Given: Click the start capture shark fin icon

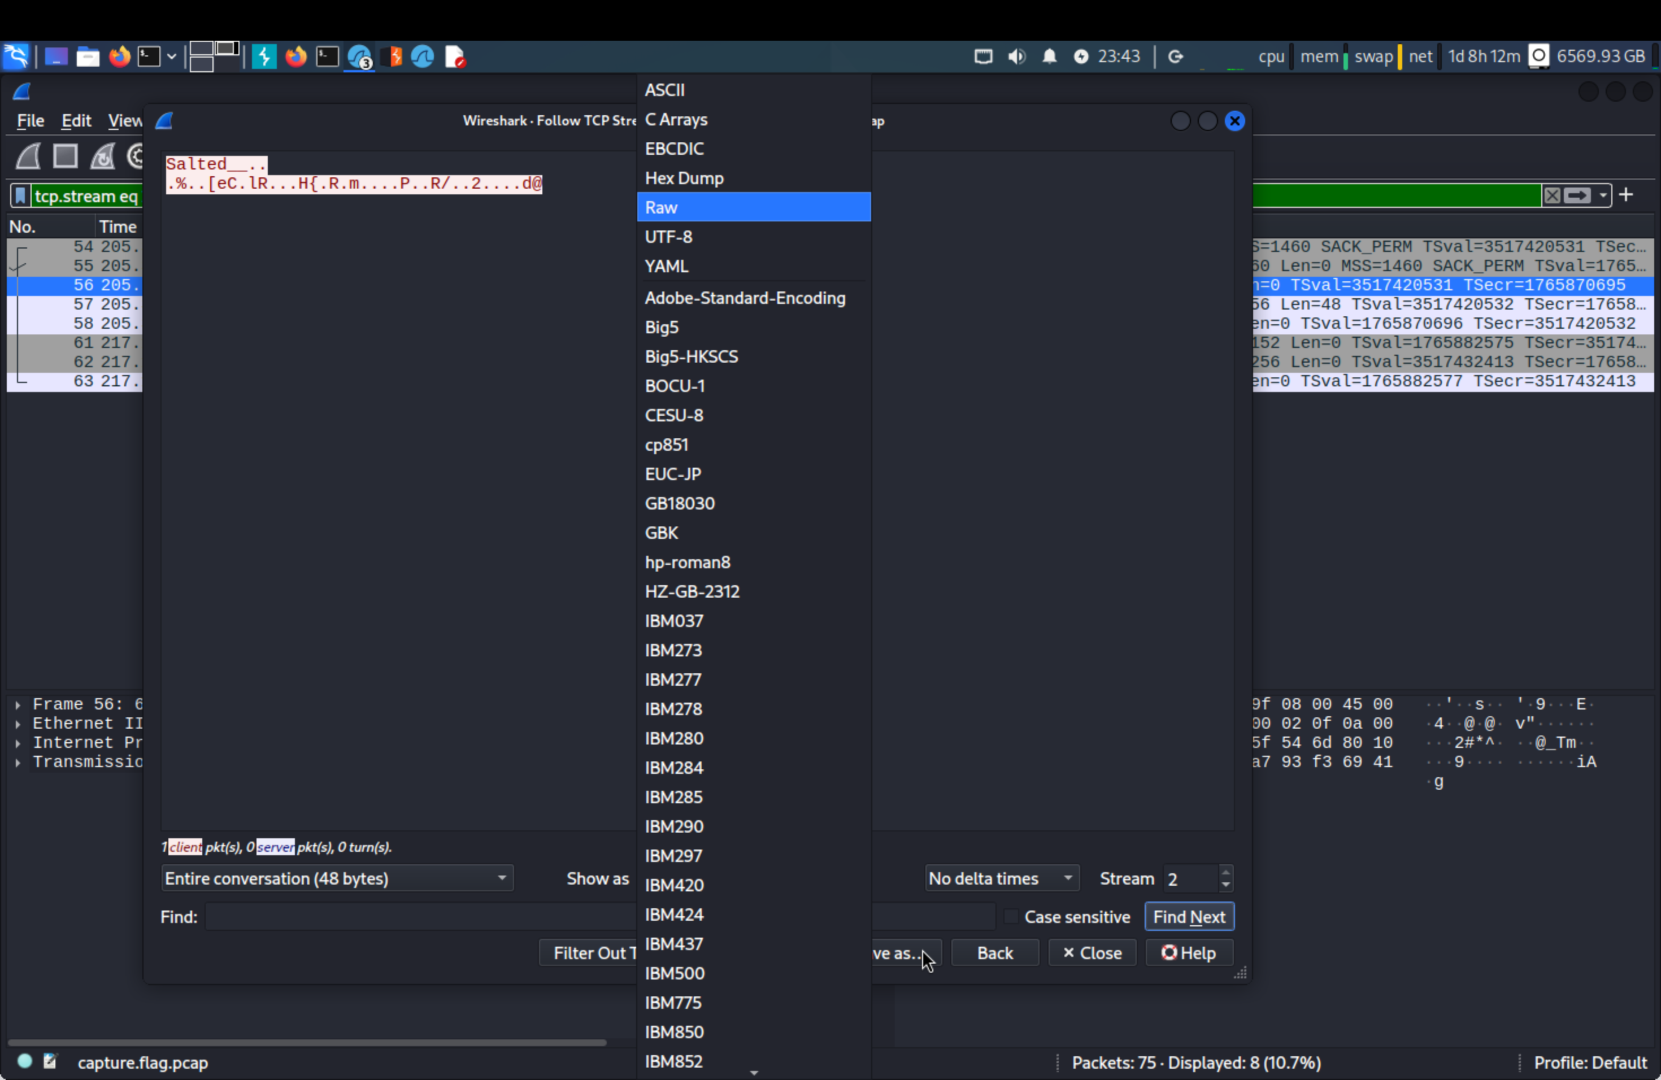Looking at the screenshot, I should 29,156.
